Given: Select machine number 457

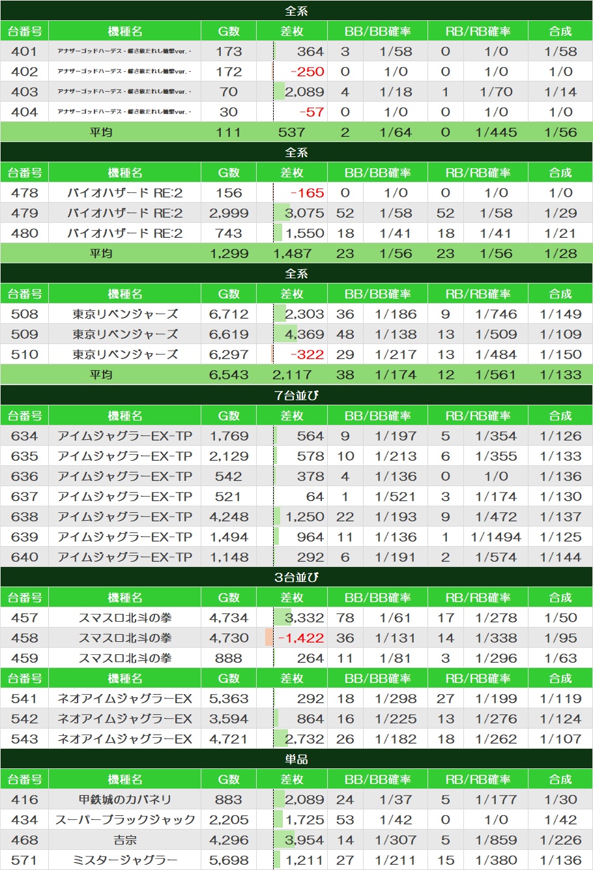Looking at the screenshot, I should 24,618.
